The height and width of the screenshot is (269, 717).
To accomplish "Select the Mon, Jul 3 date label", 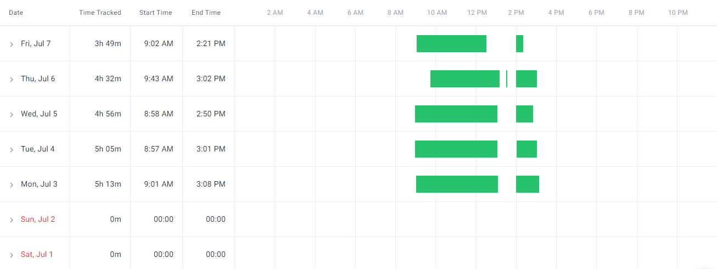I will click(39, 184).
